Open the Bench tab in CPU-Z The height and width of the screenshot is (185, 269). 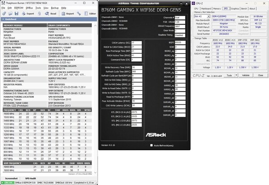click(x=244, y=9)
